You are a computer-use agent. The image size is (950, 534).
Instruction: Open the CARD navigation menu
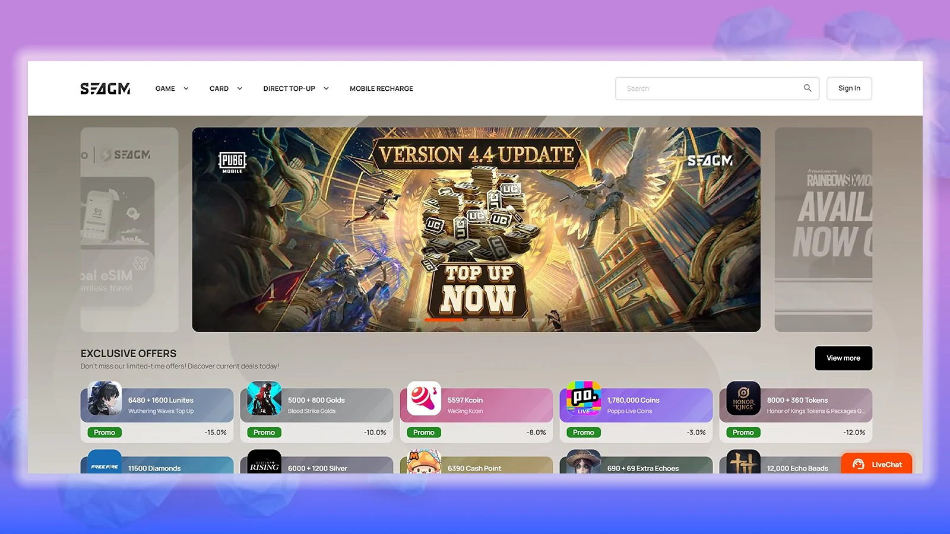coord(219,88)
